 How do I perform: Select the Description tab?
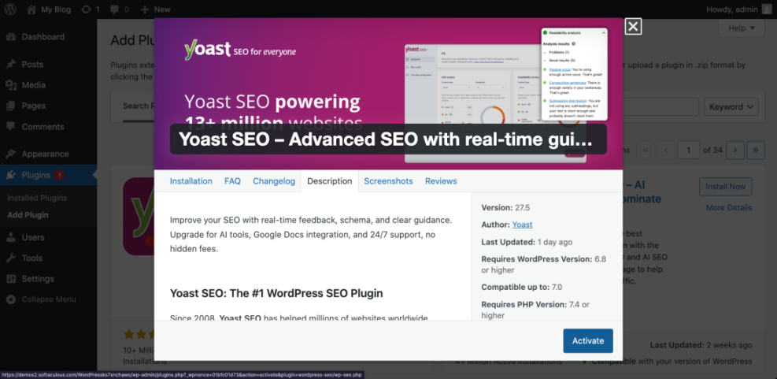pyautogui.click(x=330, y=181)
